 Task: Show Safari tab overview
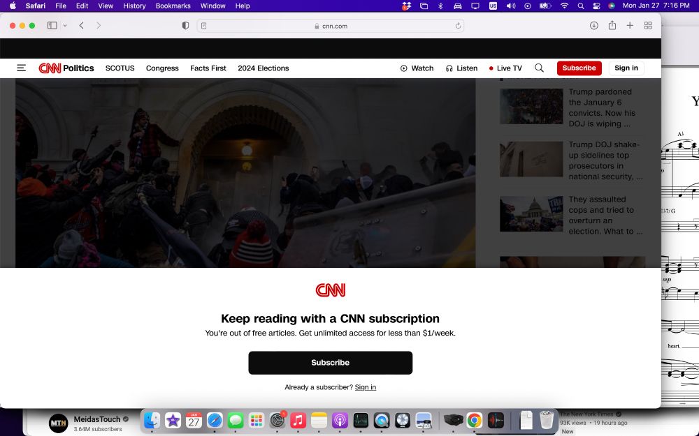click(x=648, y=25)
